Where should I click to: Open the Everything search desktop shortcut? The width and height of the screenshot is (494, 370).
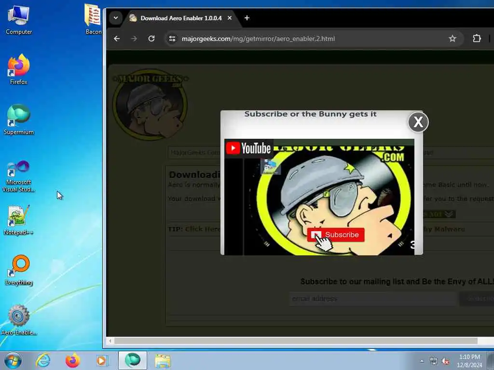tap(19, 270)
